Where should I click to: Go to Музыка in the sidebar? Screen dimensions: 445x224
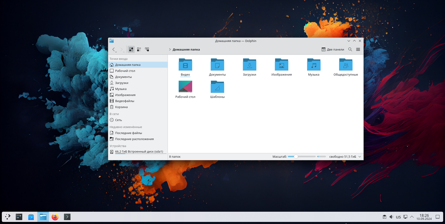(x=138, y=89)
